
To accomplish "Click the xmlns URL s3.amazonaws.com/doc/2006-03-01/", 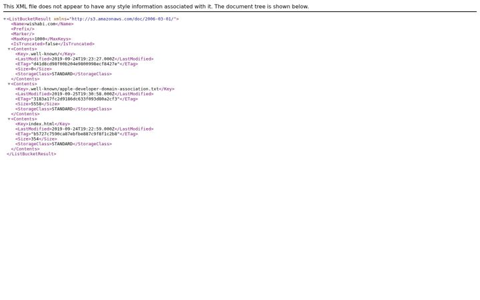I will pos(123,19).
